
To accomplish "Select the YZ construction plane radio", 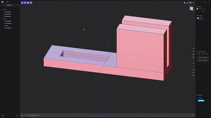I will click(201, 54).
